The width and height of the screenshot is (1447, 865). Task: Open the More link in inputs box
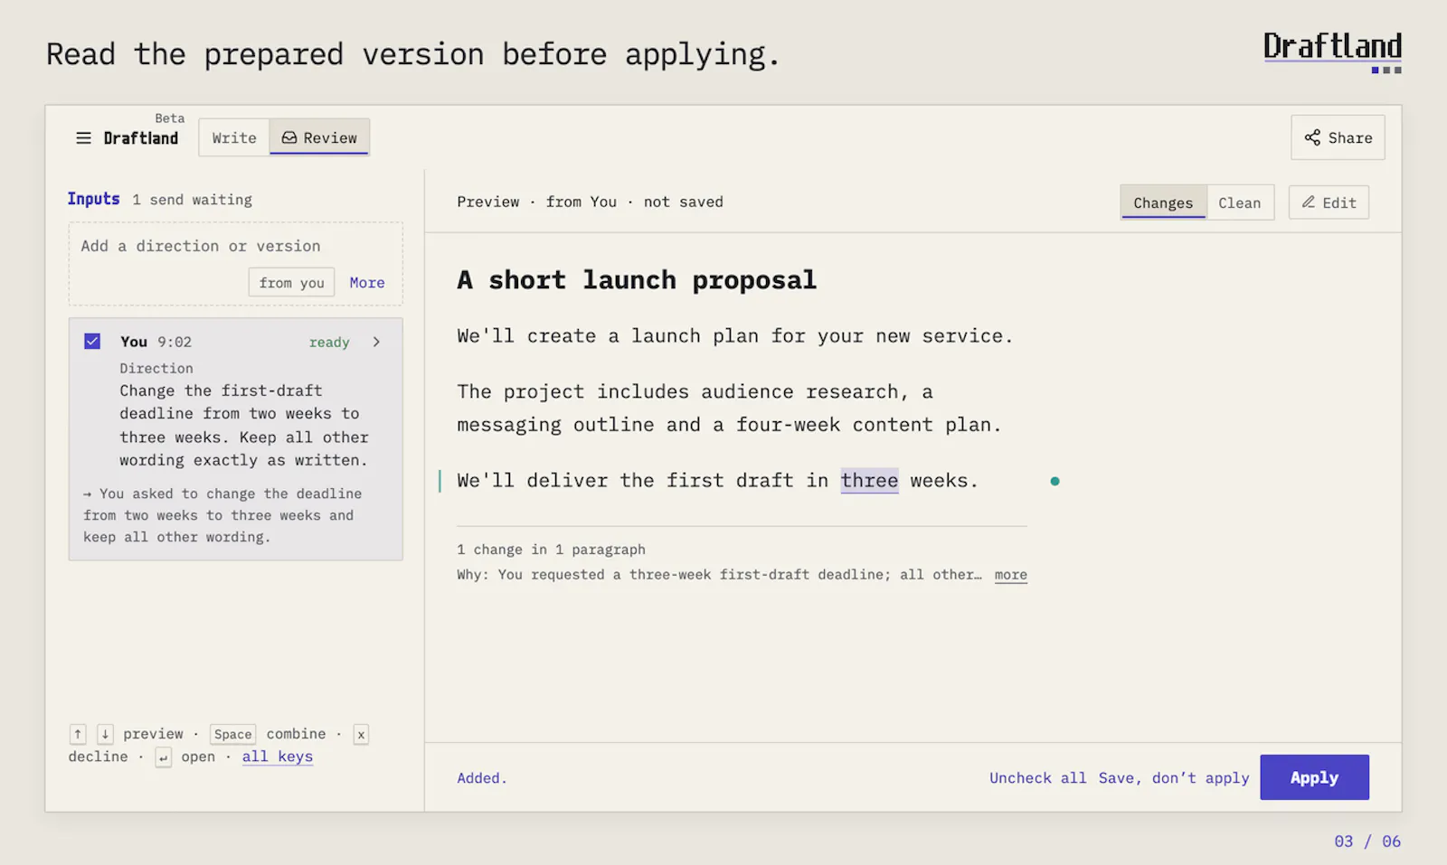(x=367, y=283)
